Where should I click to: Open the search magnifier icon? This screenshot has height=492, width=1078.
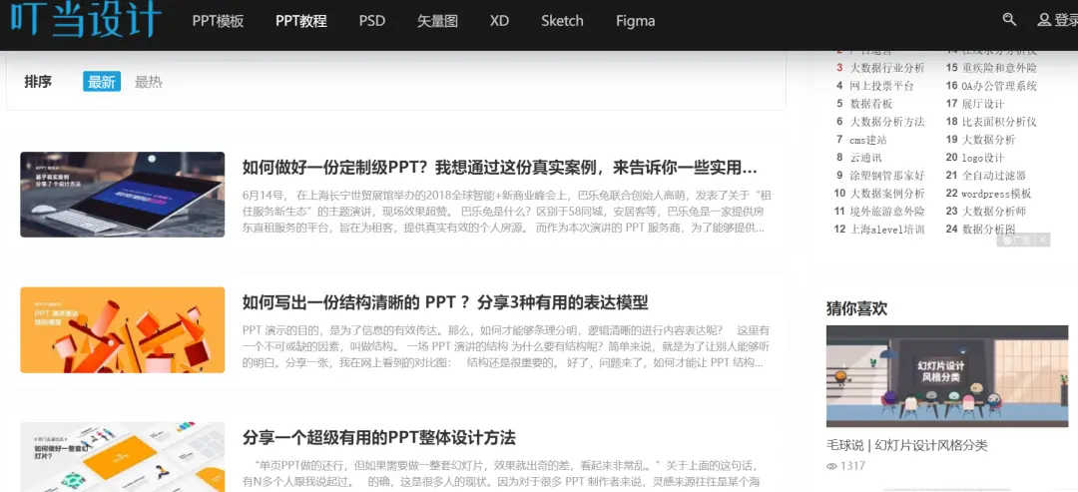click(1009, 19)
